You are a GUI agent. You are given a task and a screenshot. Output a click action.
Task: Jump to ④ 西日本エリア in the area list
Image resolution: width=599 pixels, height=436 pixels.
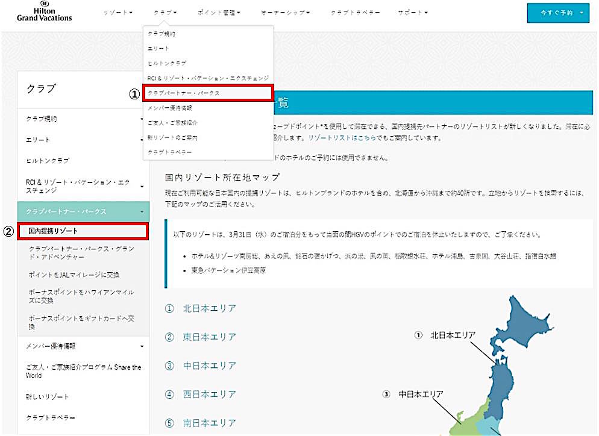tap(201, 394)
